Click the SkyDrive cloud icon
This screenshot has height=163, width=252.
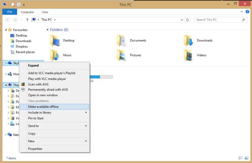[x=10, y=63]
